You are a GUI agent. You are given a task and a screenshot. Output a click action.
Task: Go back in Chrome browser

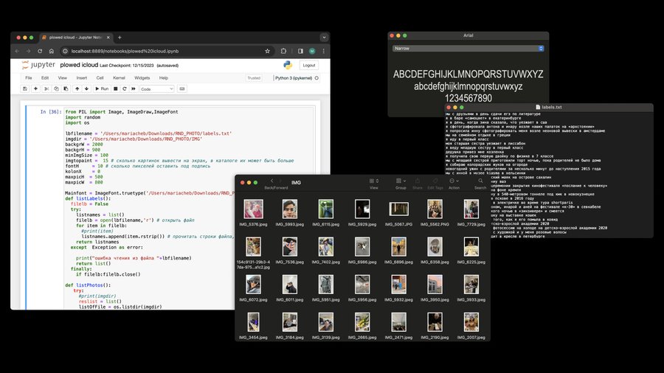point(17,51)
